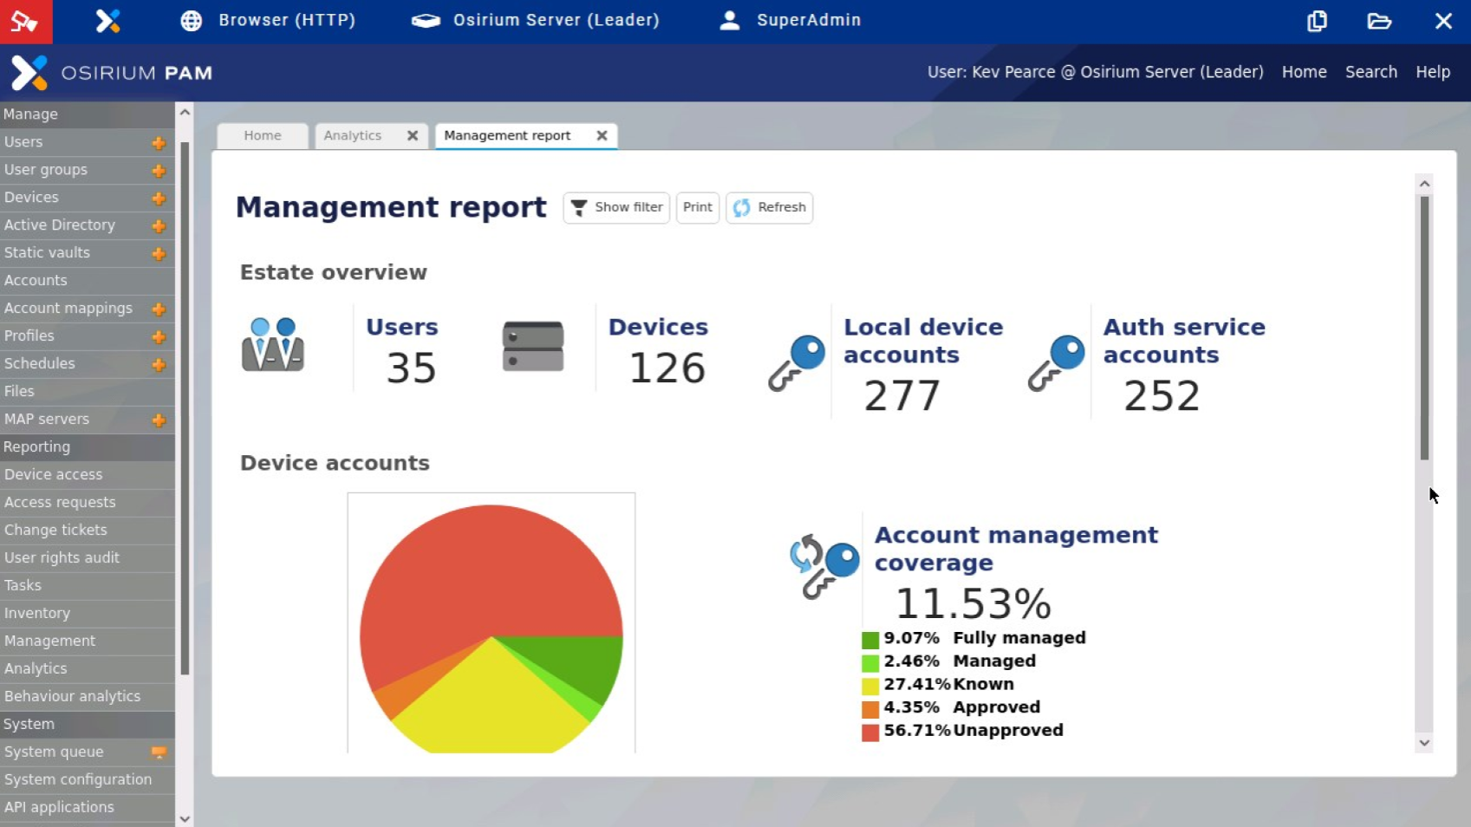This screenshot has width=1471, height=827.
Task: Click the key icon for Auth service accounts
Action: [1057, 363]
